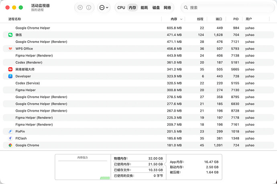
Task: Click the 联动内存 2.50 GB entry
Action: point(194,167)
